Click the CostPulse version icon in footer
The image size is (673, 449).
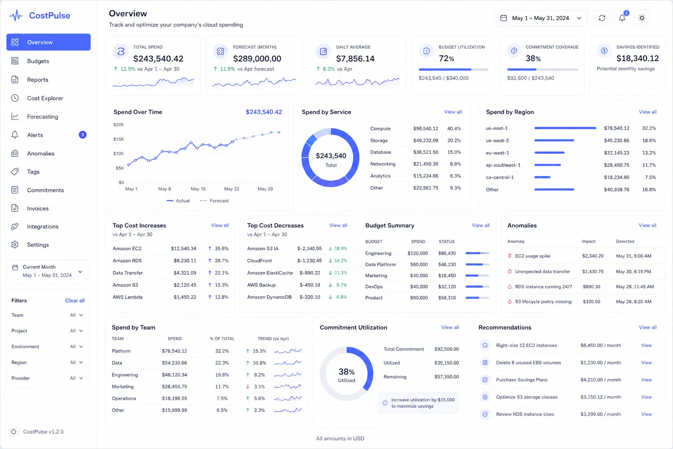[14, 432]
